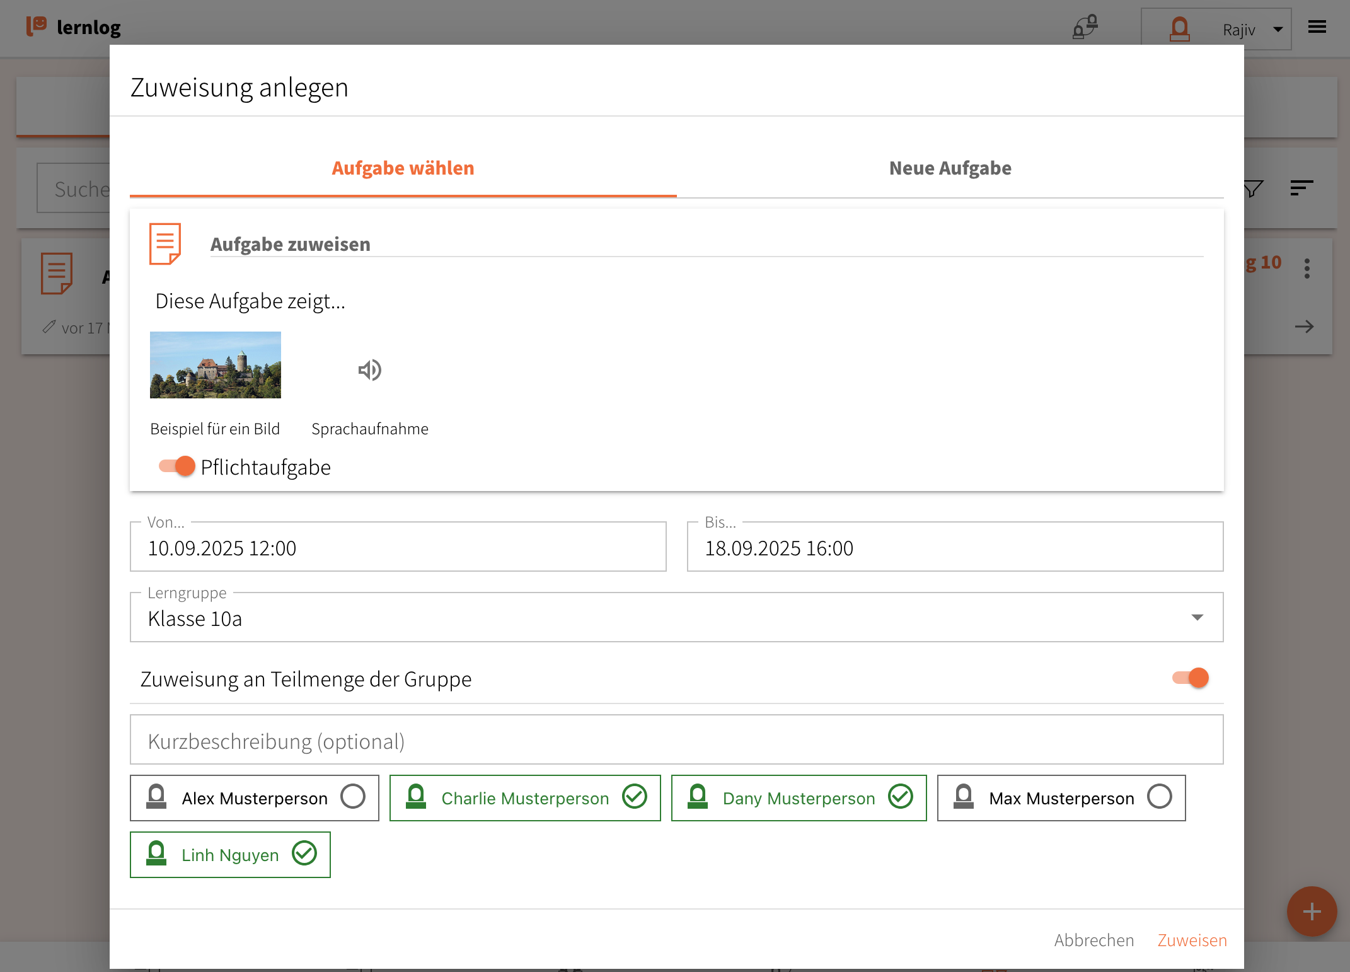Click the right arrow on task card

tap(1304, 327)
